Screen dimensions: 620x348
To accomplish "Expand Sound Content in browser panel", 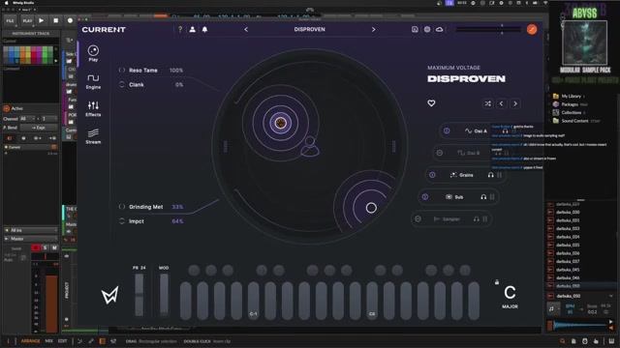I will point(575,121).
